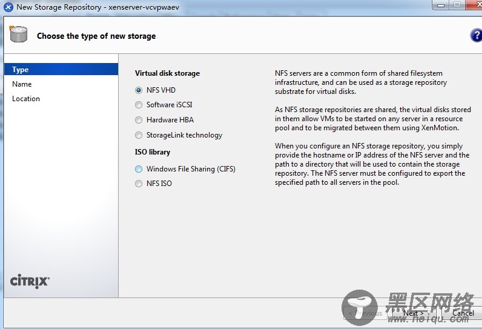Click the maximize window button
Viewport: 482px width, 329px height.
click(457, 5)
